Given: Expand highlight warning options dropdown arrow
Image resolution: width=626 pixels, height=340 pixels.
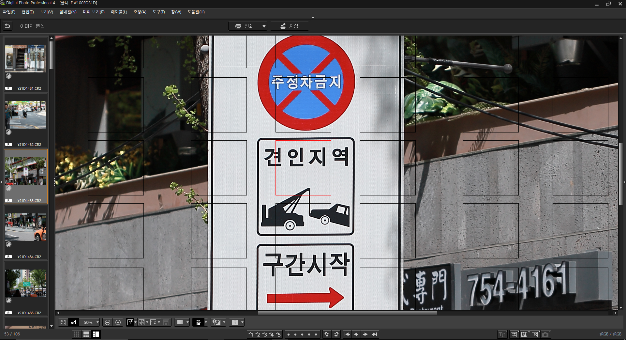Looking at the screenshot, I should 224,322.
